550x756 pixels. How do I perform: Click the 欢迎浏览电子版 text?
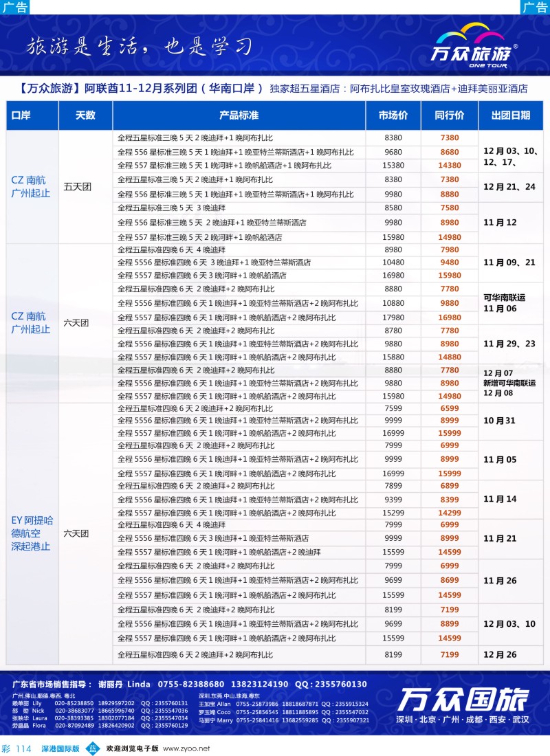point(132,748)
